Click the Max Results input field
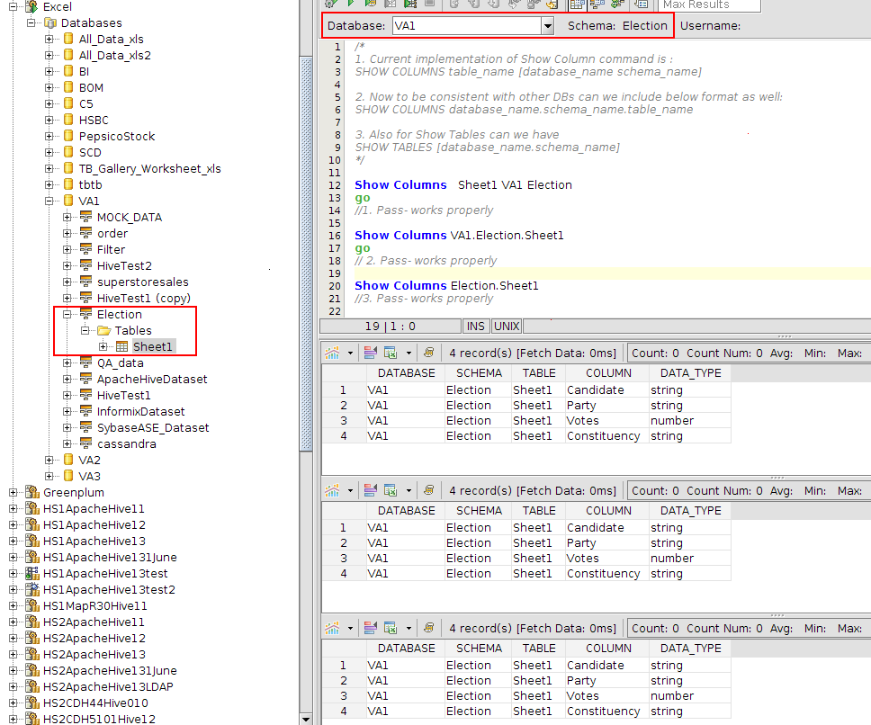The image size is (871, 725). (709, 5)
